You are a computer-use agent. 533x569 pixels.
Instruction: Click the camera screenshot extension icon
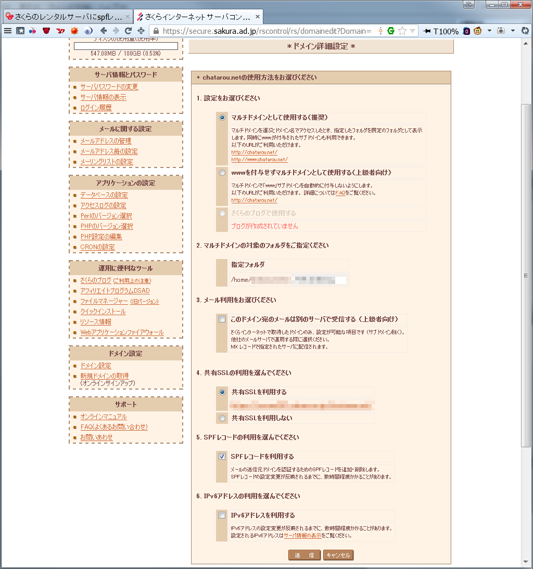[x=501, y=31]
